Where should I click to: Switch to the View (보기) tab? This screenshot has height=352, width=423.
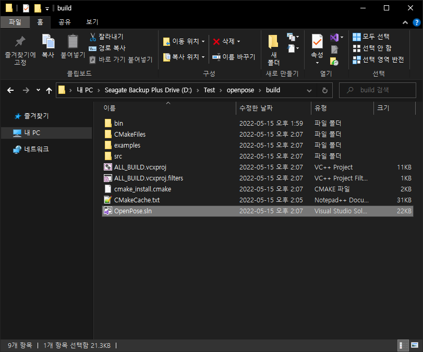tap(92, 22)
